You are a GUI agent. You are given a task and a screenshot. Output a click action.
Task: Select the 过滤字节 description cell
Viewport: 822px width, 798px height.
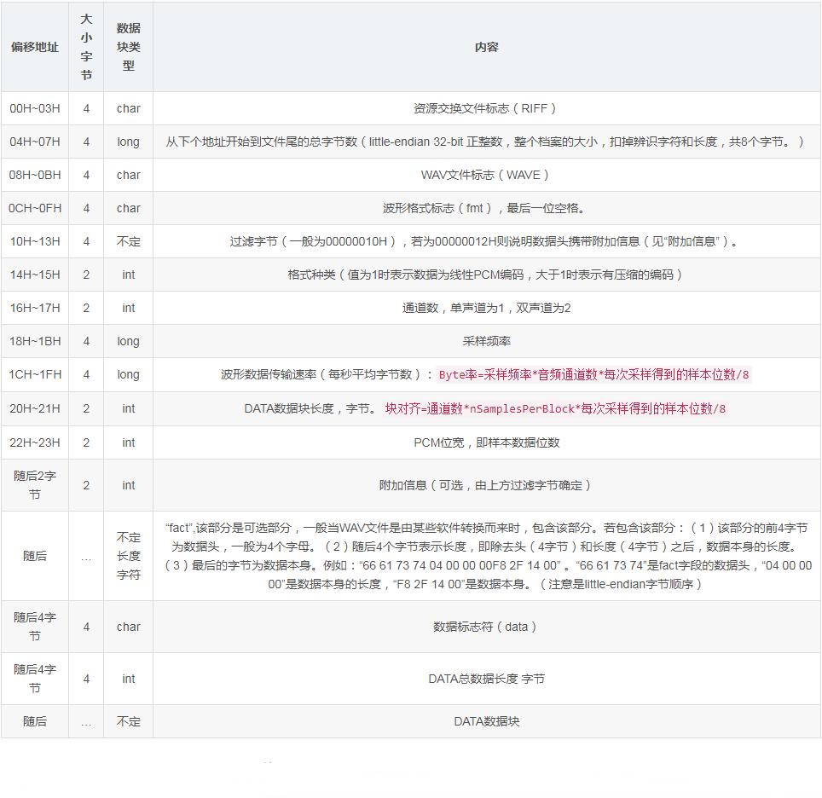(x=486, y=241)
